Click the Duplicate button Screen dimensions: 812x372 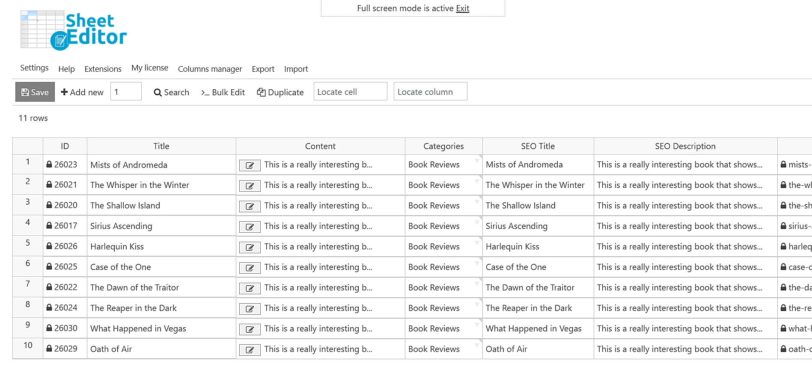(280, 92)
